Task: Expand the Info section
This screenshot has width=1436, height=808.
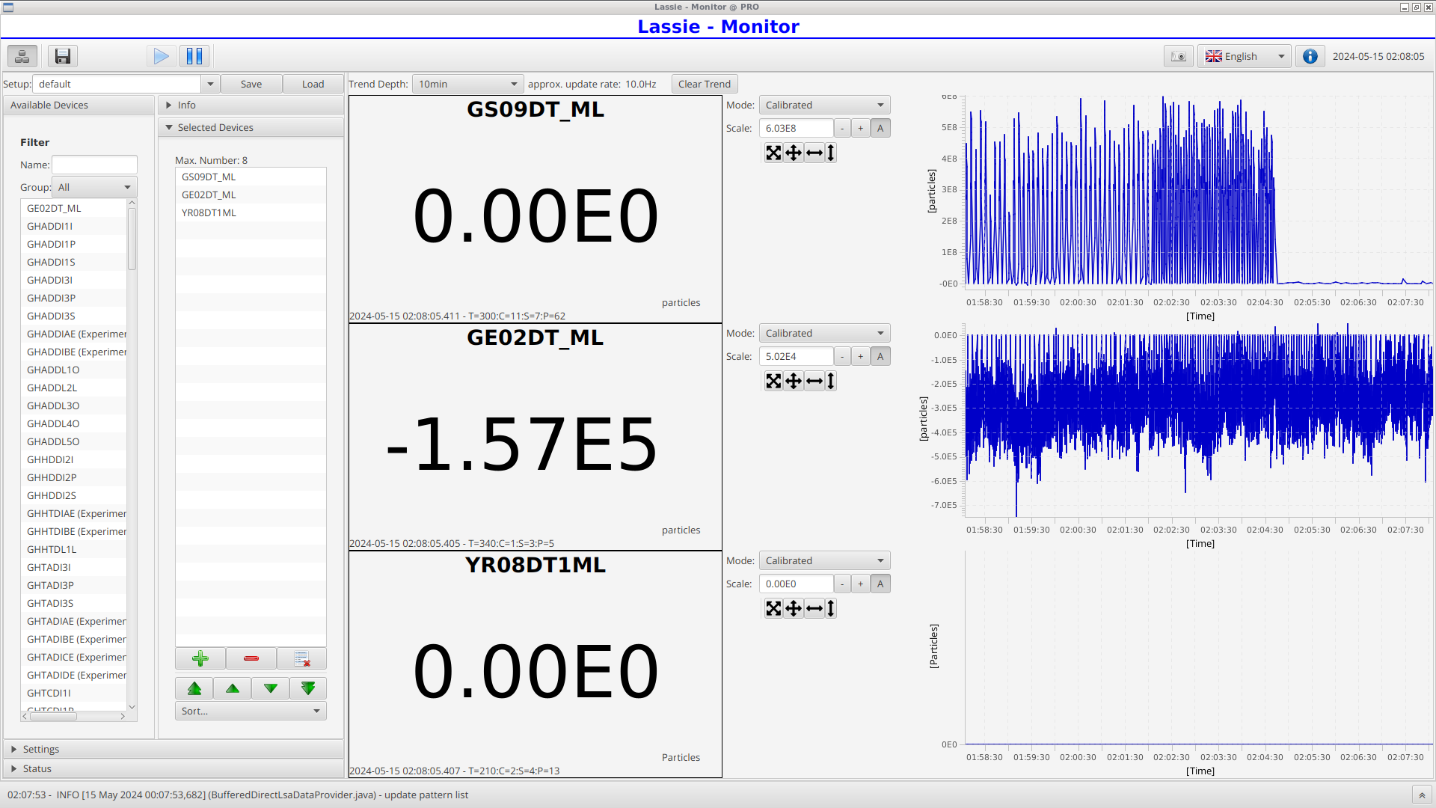Action: [x=251, y=105]
